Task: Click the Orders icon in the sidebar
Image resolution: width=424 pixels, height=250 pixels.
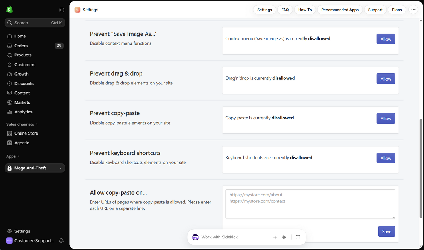Action: pos(10,46)
